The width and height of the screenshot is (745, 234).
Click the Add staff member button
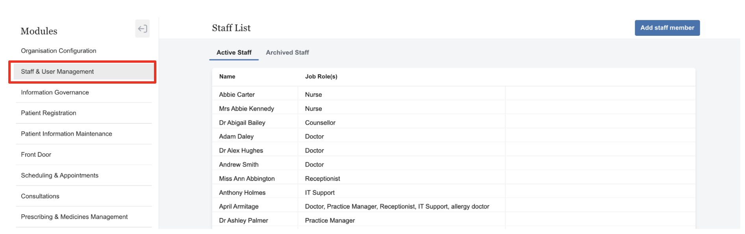[667, 28]
